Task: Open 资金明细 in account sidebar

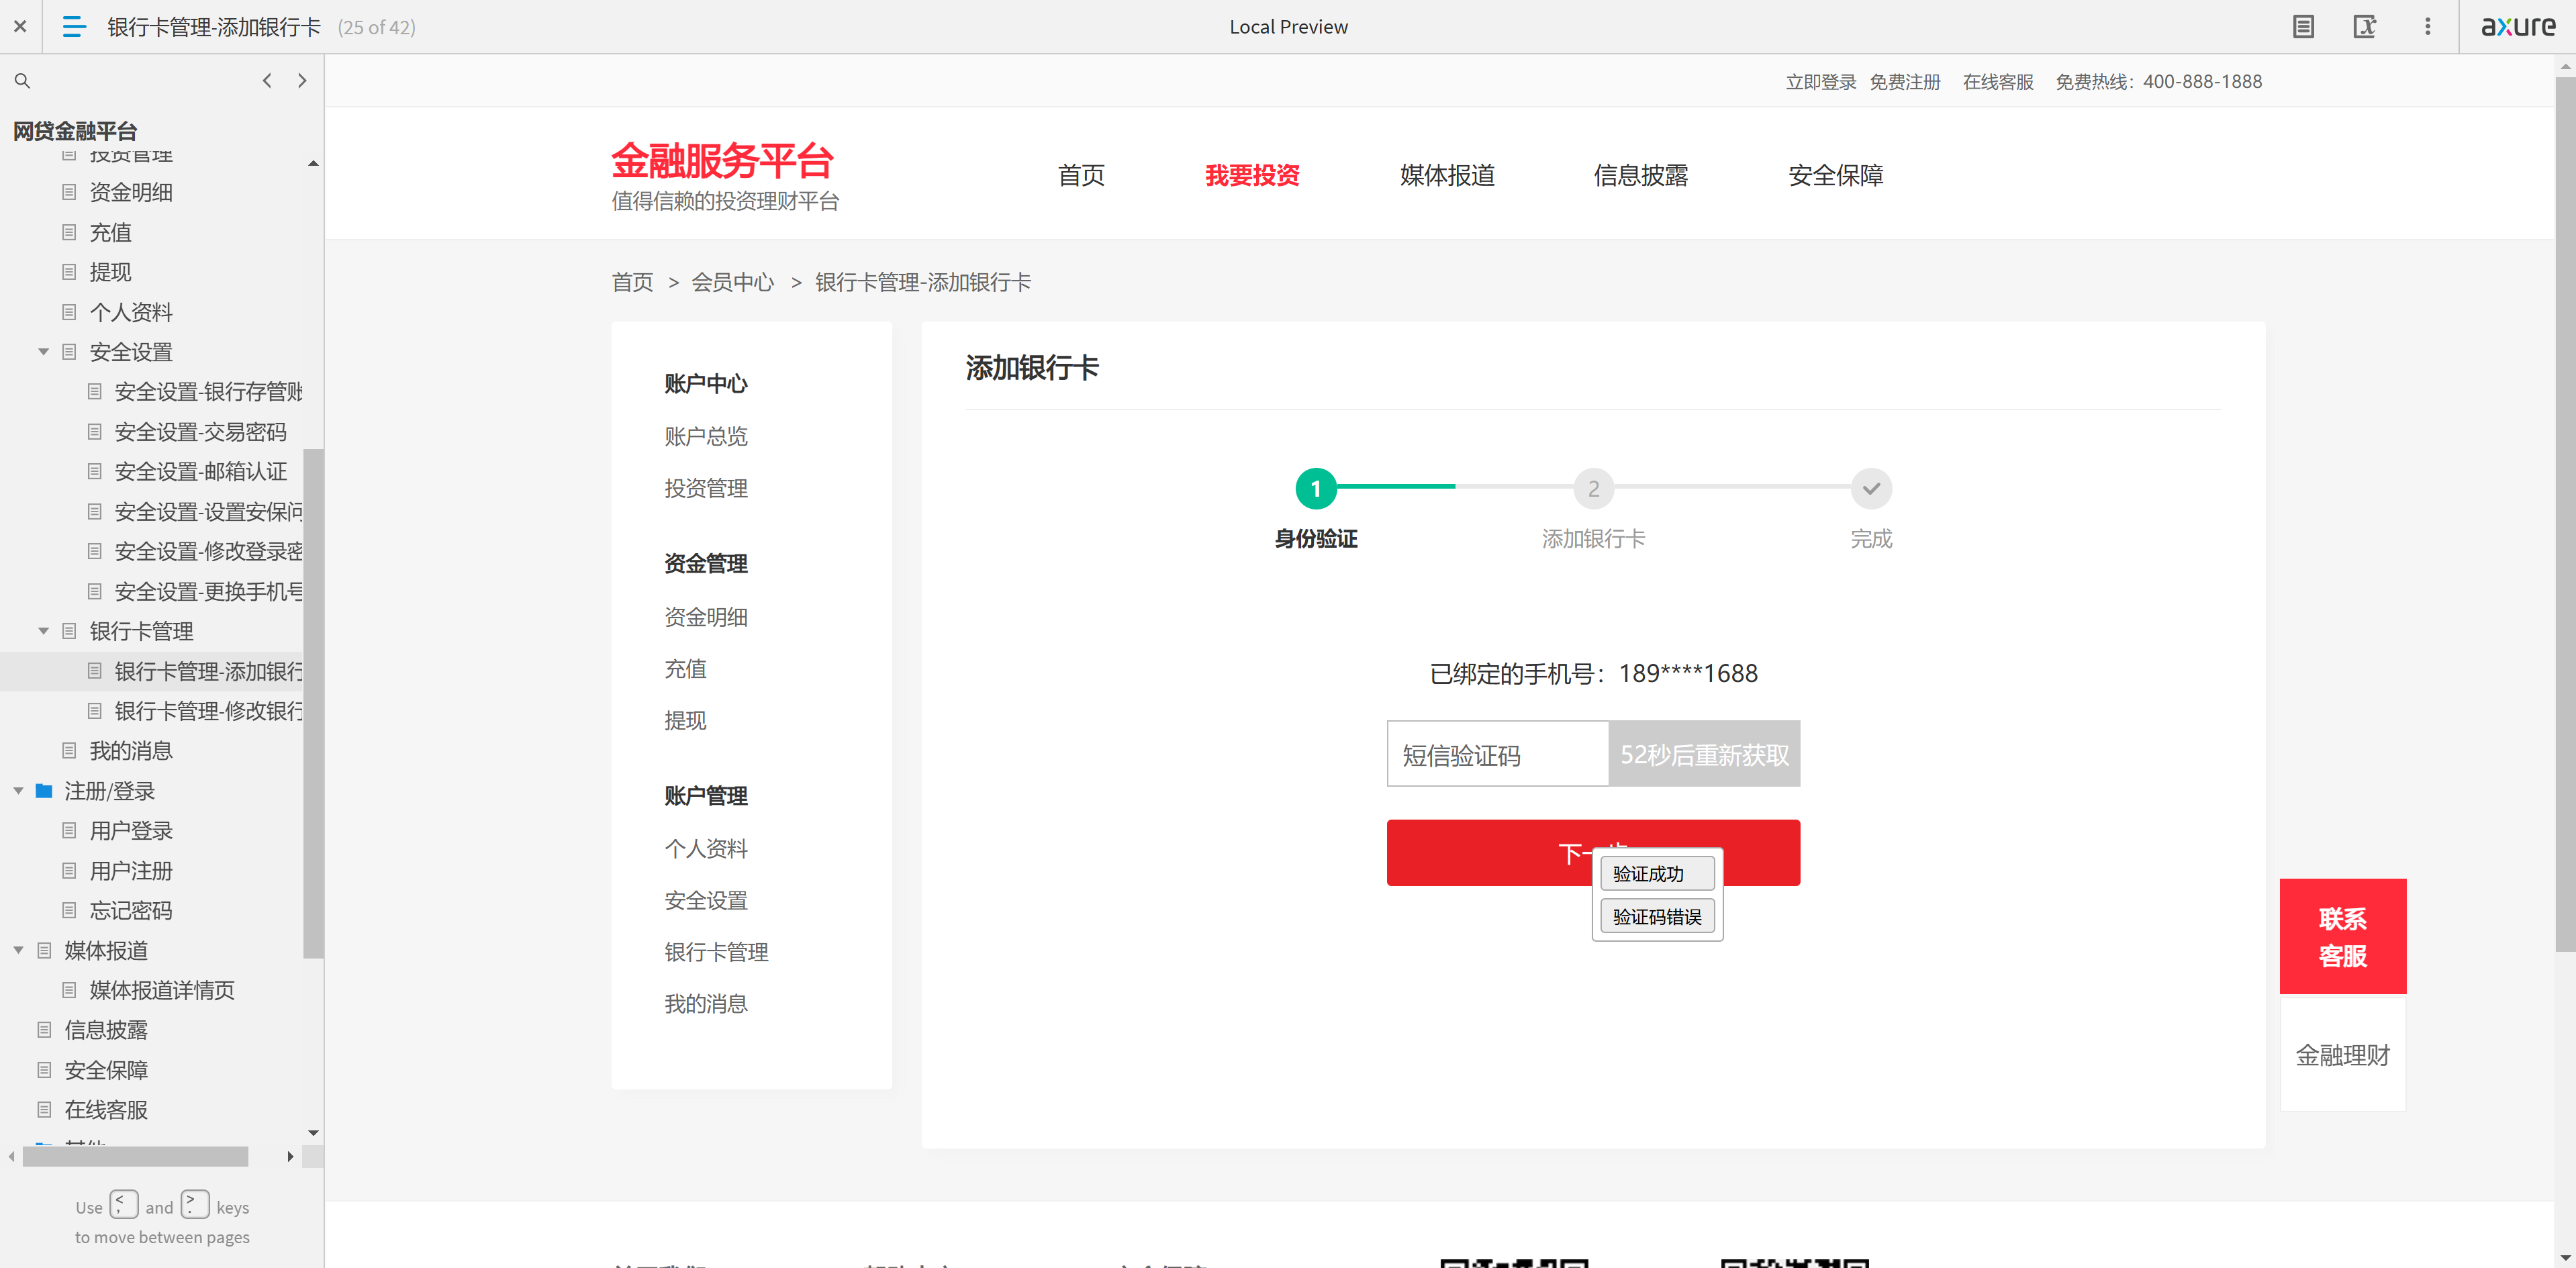Action: pyautogui.click(x=706, y=618)
